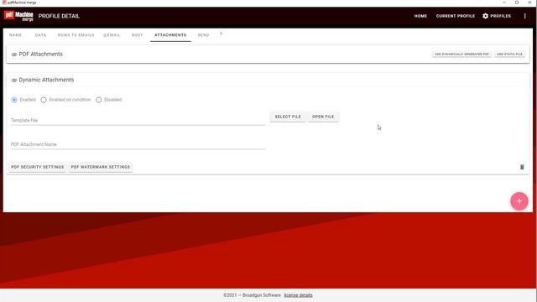Image resolution: width=537 pixels, height=302 pixels.
Task: Open PDF Watermark Settings
Action: coord(101,167)
